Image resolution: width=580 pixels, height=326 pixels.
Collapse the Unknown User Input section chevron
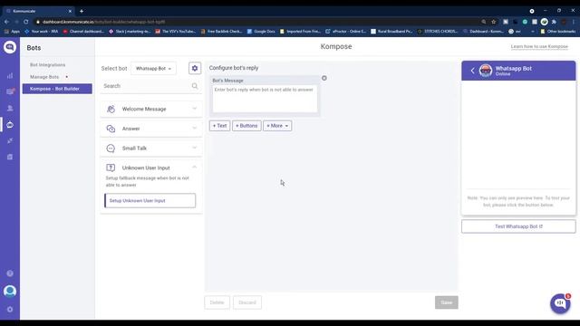195,168
